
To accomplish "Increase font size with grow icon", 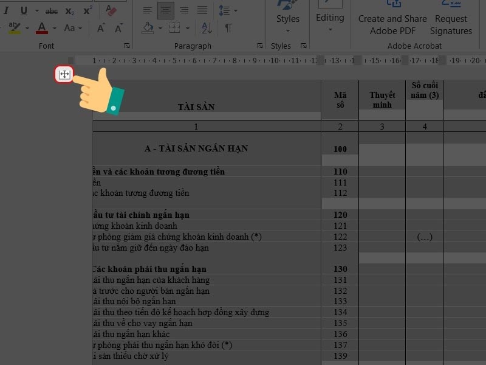I will point(101,28).
